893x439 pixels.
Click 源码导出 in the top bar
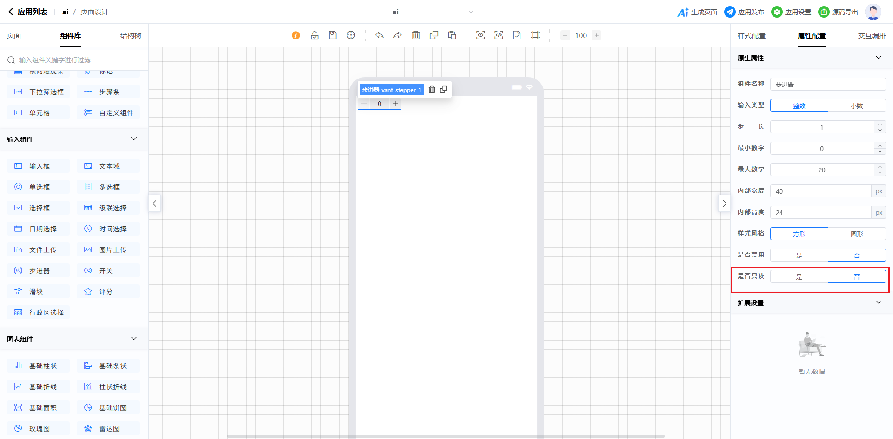coord(839,12)
